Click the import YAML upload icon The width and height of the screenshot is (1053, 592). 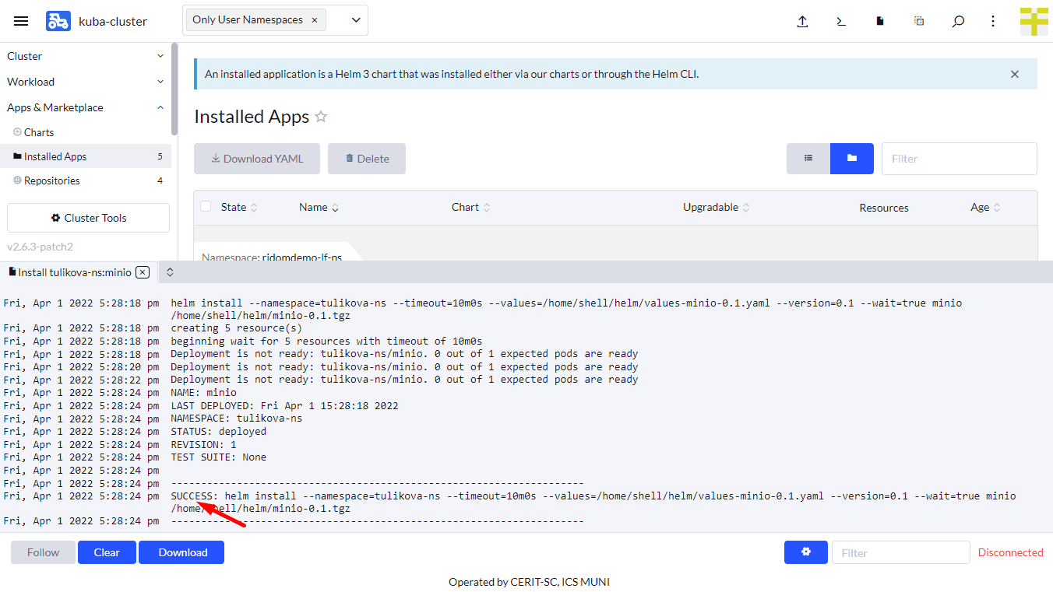click(802, 22)
